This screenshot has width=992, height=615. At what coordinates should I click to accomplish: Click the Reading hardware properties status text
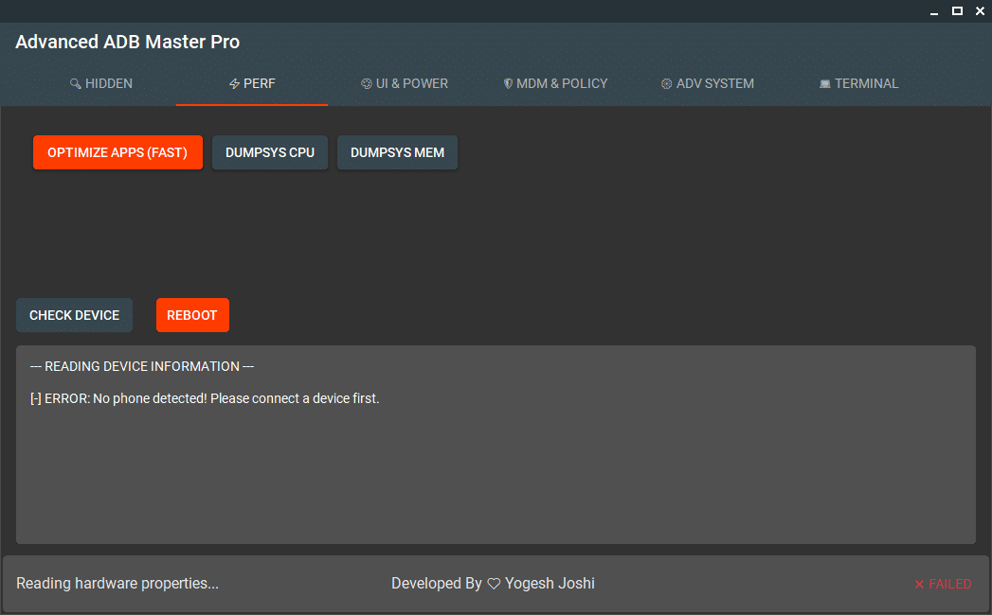tap(117, 583)
